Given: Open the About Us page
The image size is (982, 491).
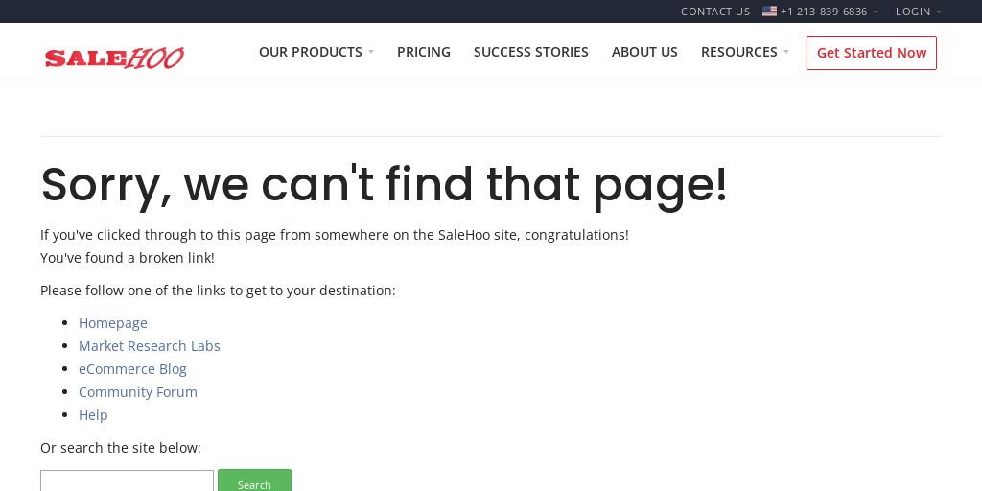Looking at the screenshot, I should click(644, 52).
